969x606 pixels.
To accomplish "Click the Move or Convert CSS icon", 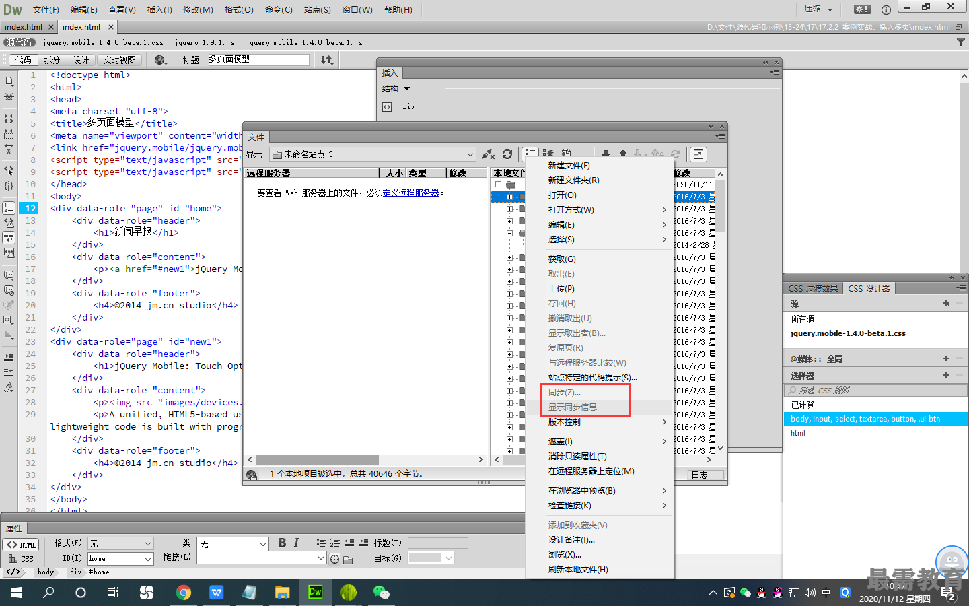I will click(9, 335).
